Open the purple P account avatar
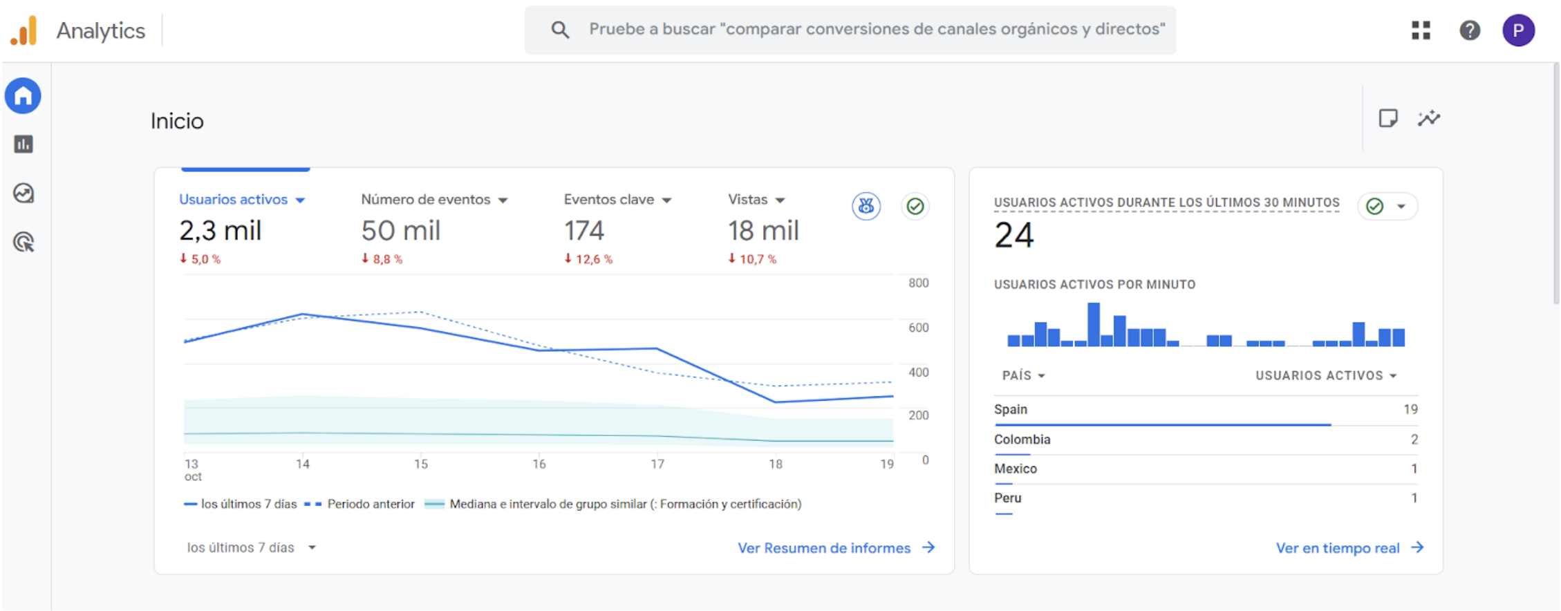The width and height of the screenshot is (1561, 611). pos(1517,30)
